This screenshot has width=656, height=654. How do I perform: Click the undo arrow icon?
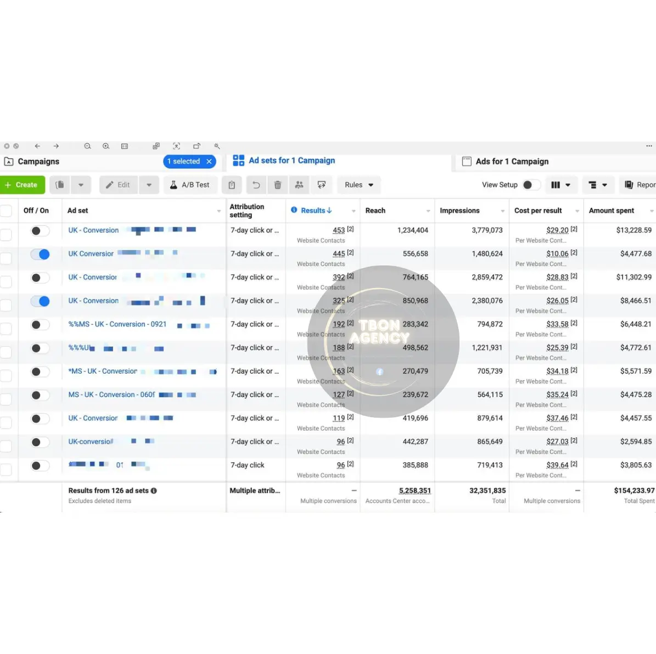[256, 185]
